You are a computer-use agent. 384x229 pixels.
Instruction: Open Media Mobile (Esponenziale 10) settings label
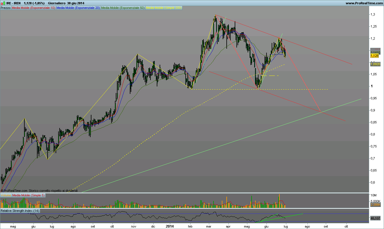(x=34, y=8)
